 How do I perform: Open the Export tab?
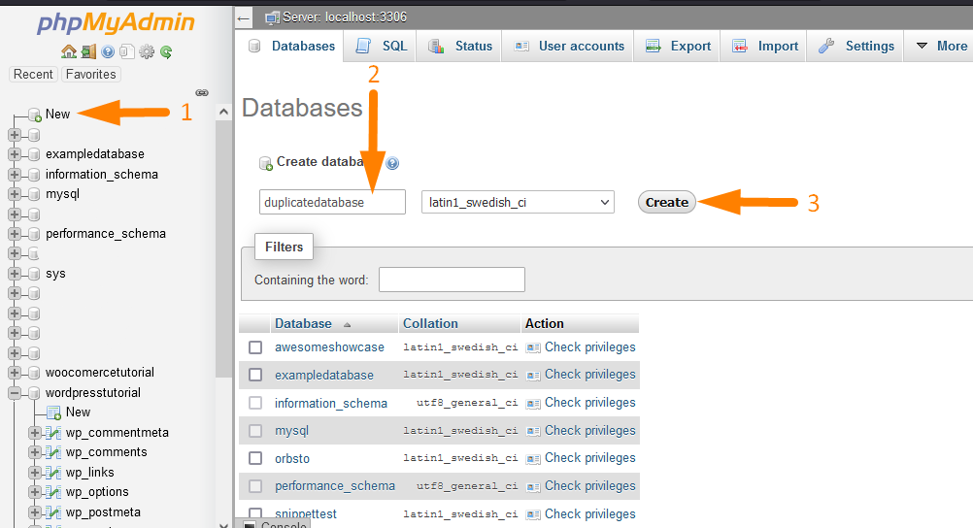click(677, 46)
